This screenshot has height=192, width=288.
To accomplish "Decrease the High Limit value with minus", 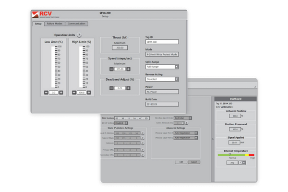I will point(74,93).
